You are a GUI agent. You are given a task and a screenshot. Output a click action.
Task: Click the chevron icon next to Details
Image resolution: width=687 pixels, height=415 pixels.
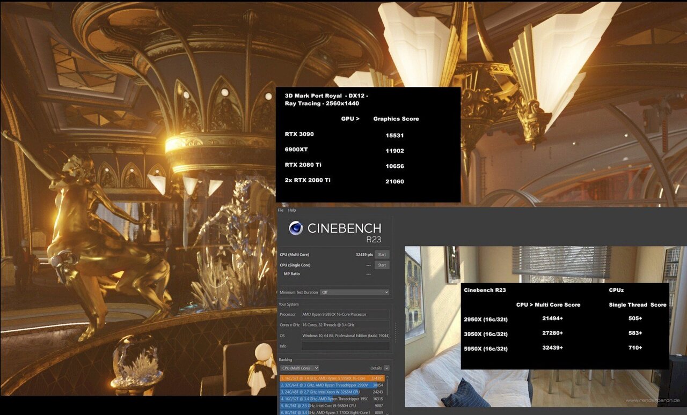388,368
